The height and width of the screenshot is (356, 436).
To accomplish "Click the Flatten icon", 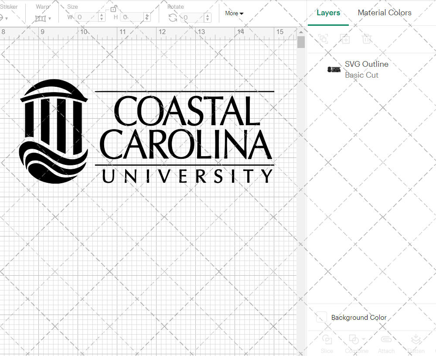I will point(416,340).
